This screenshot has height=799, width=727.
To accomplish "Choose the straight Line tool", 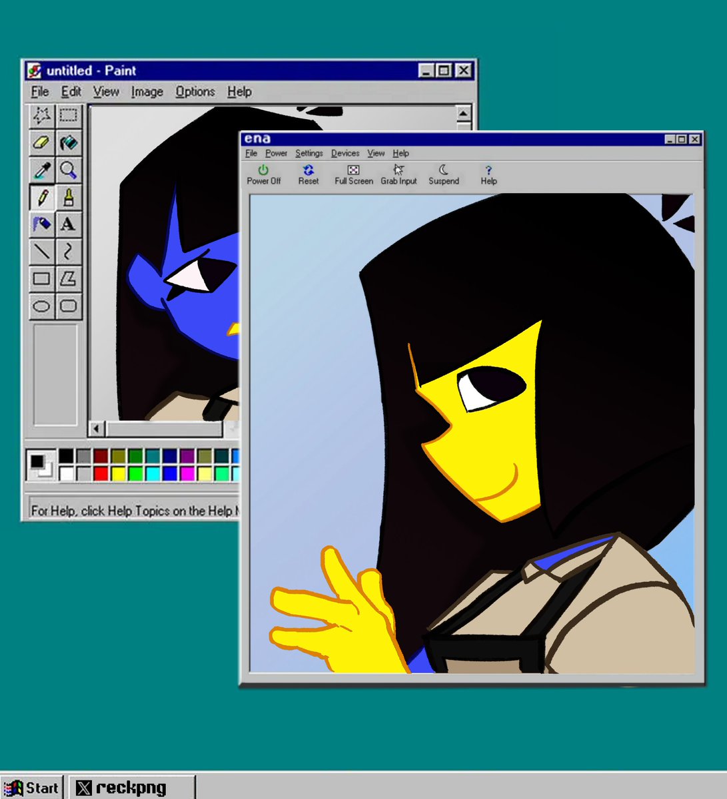I will pyautogui.click(x=42, y=252).
